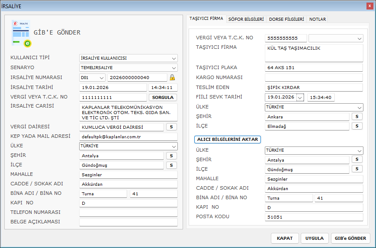Open the Notlar tab
Image resolution: width=376 pixels, height=248 pixels.
coord(317,19)
